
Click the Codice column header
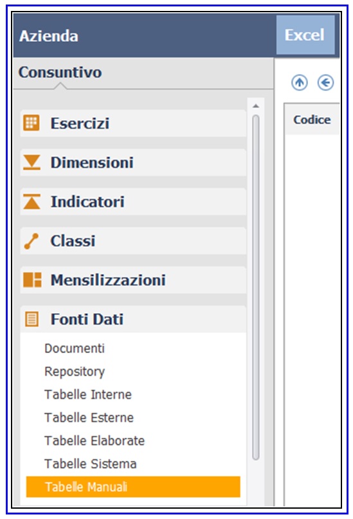pos(312,120)
